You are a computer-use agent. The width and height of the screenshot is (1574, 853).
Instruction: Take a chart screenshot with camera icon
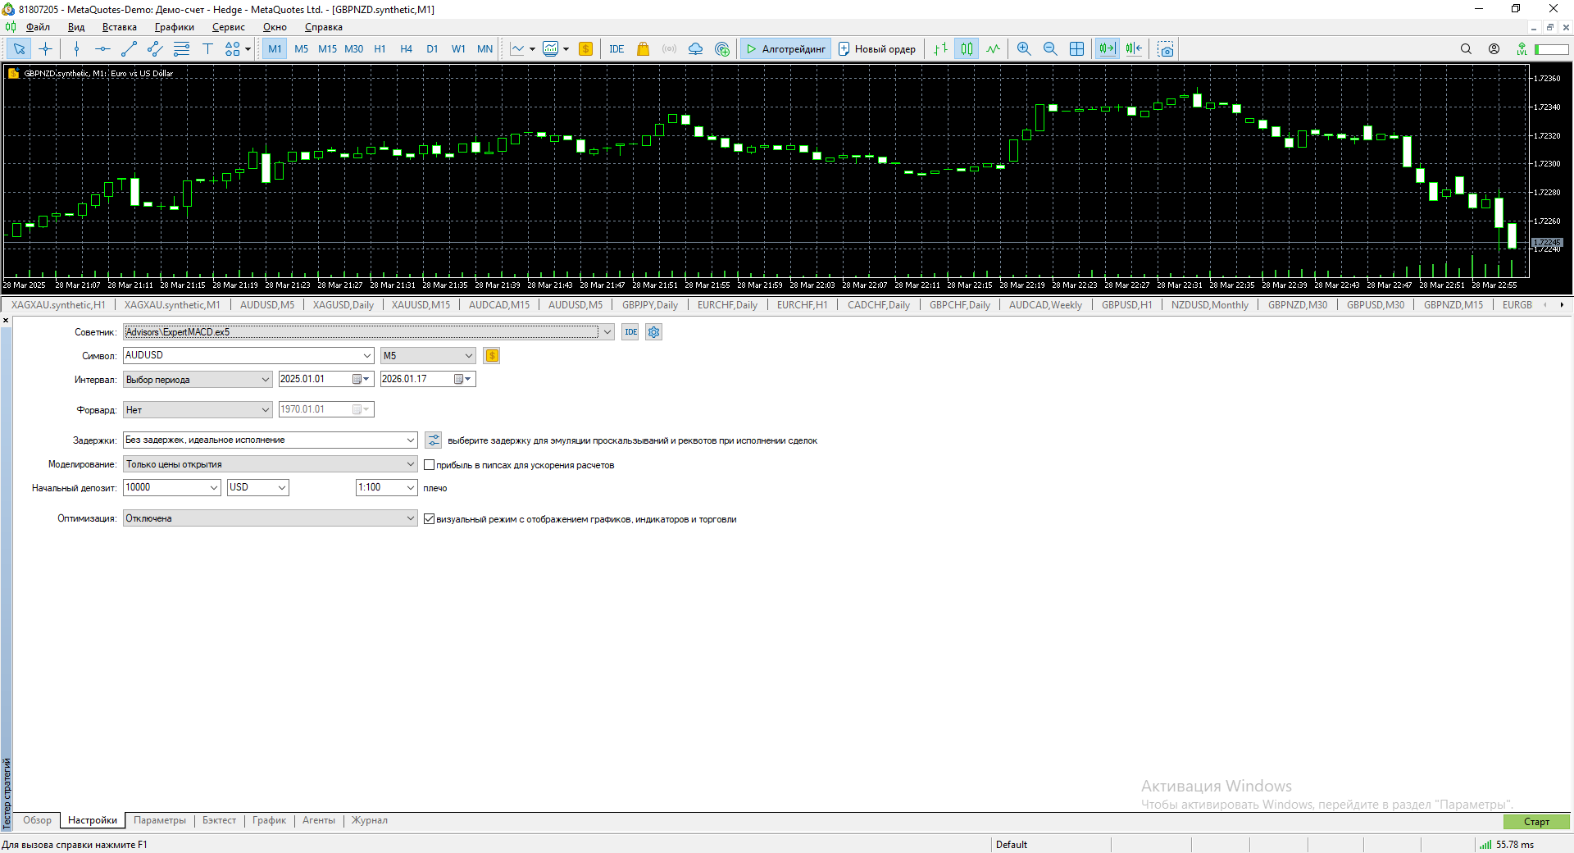pyautogui.click(x=1166, y=49)
